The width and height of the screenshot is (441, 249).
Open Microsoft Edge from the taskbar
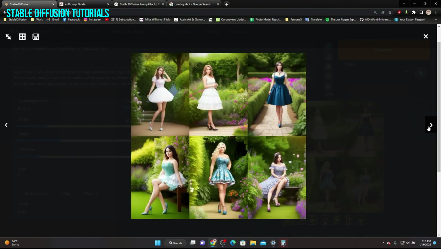point(233,243)
